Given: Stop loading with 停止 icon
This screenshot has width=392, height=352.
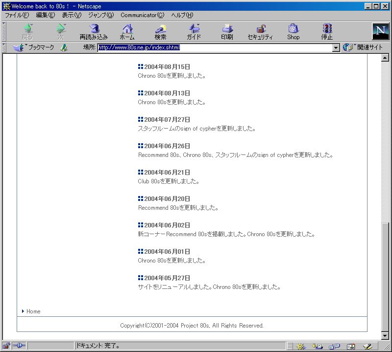Looking at the screenshot, I should click(x=327, y=32).
